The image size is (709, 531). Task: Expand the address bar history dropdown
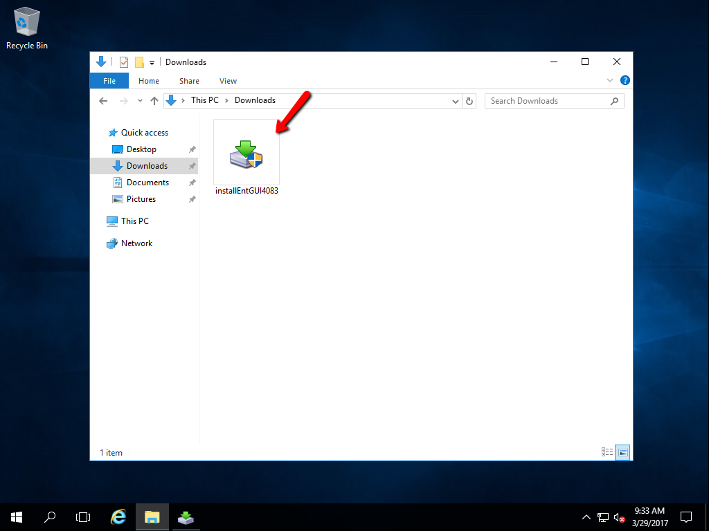456,101
